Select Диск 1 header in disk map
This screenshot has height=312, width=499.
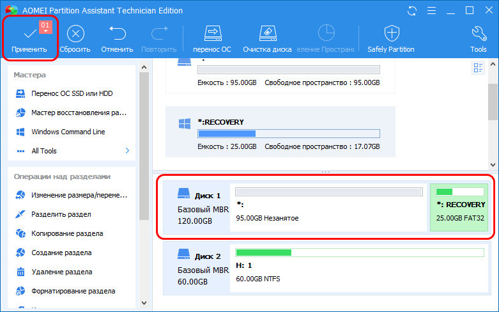point(196,208)
